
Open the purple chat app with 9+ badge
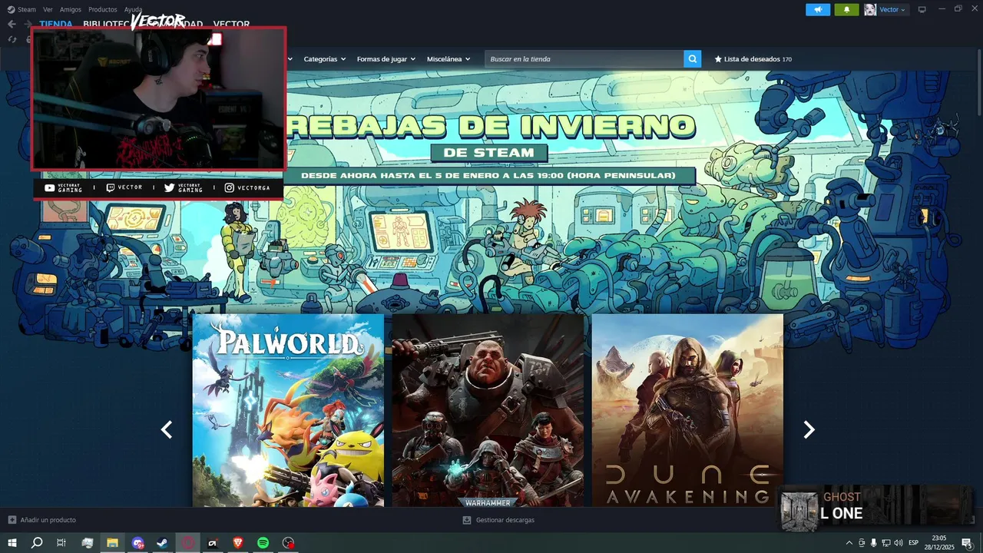point(137,543)
